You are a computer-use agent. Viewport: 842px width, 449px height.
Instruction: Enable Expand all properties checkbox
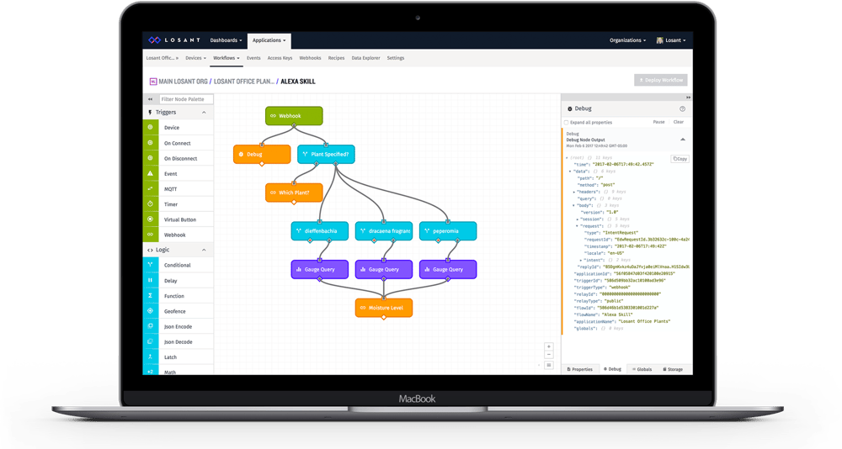[x=567, y=122]
